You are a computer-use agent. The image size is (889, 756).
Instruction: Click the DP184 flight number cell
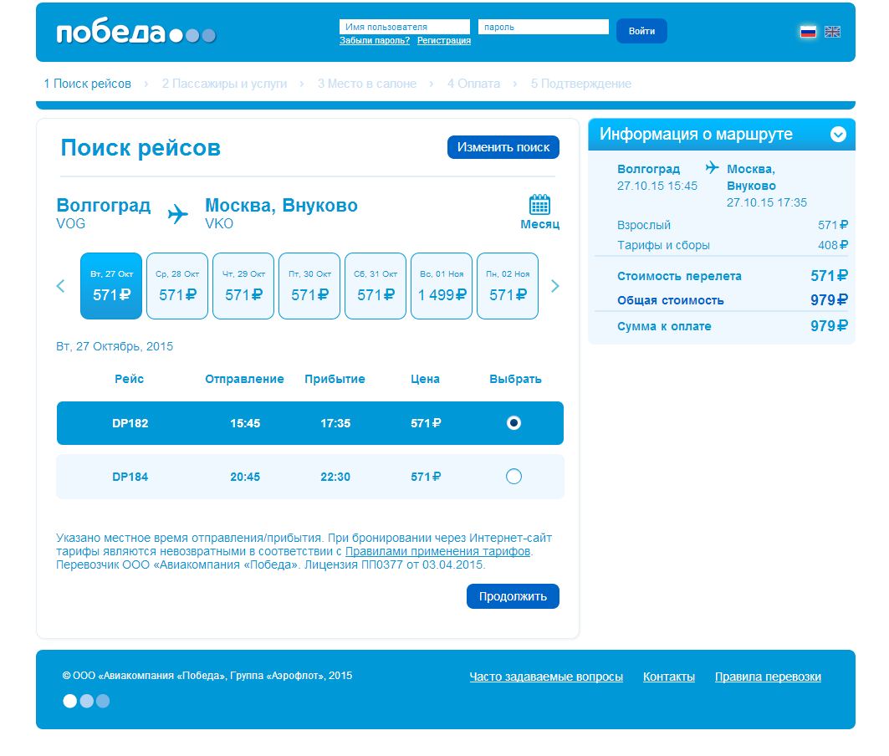click(x=130, y=477)
